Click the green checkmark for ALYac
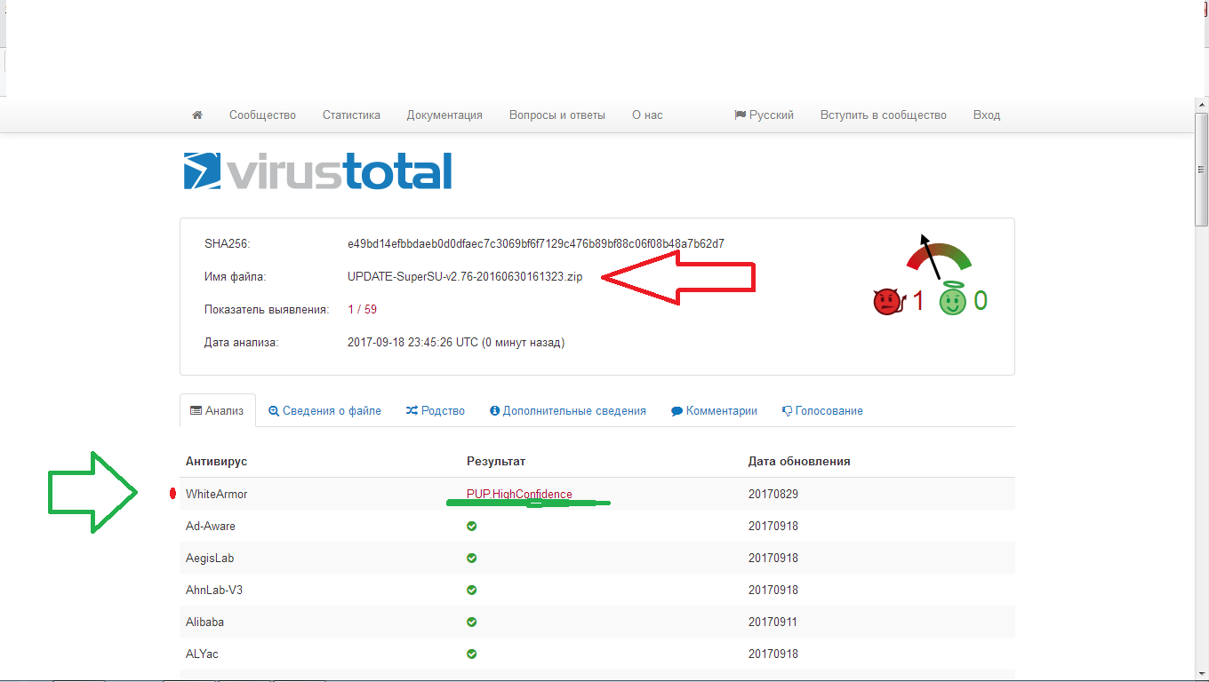1209x682 pixels. pyautogui.click(x=472, y=654)
